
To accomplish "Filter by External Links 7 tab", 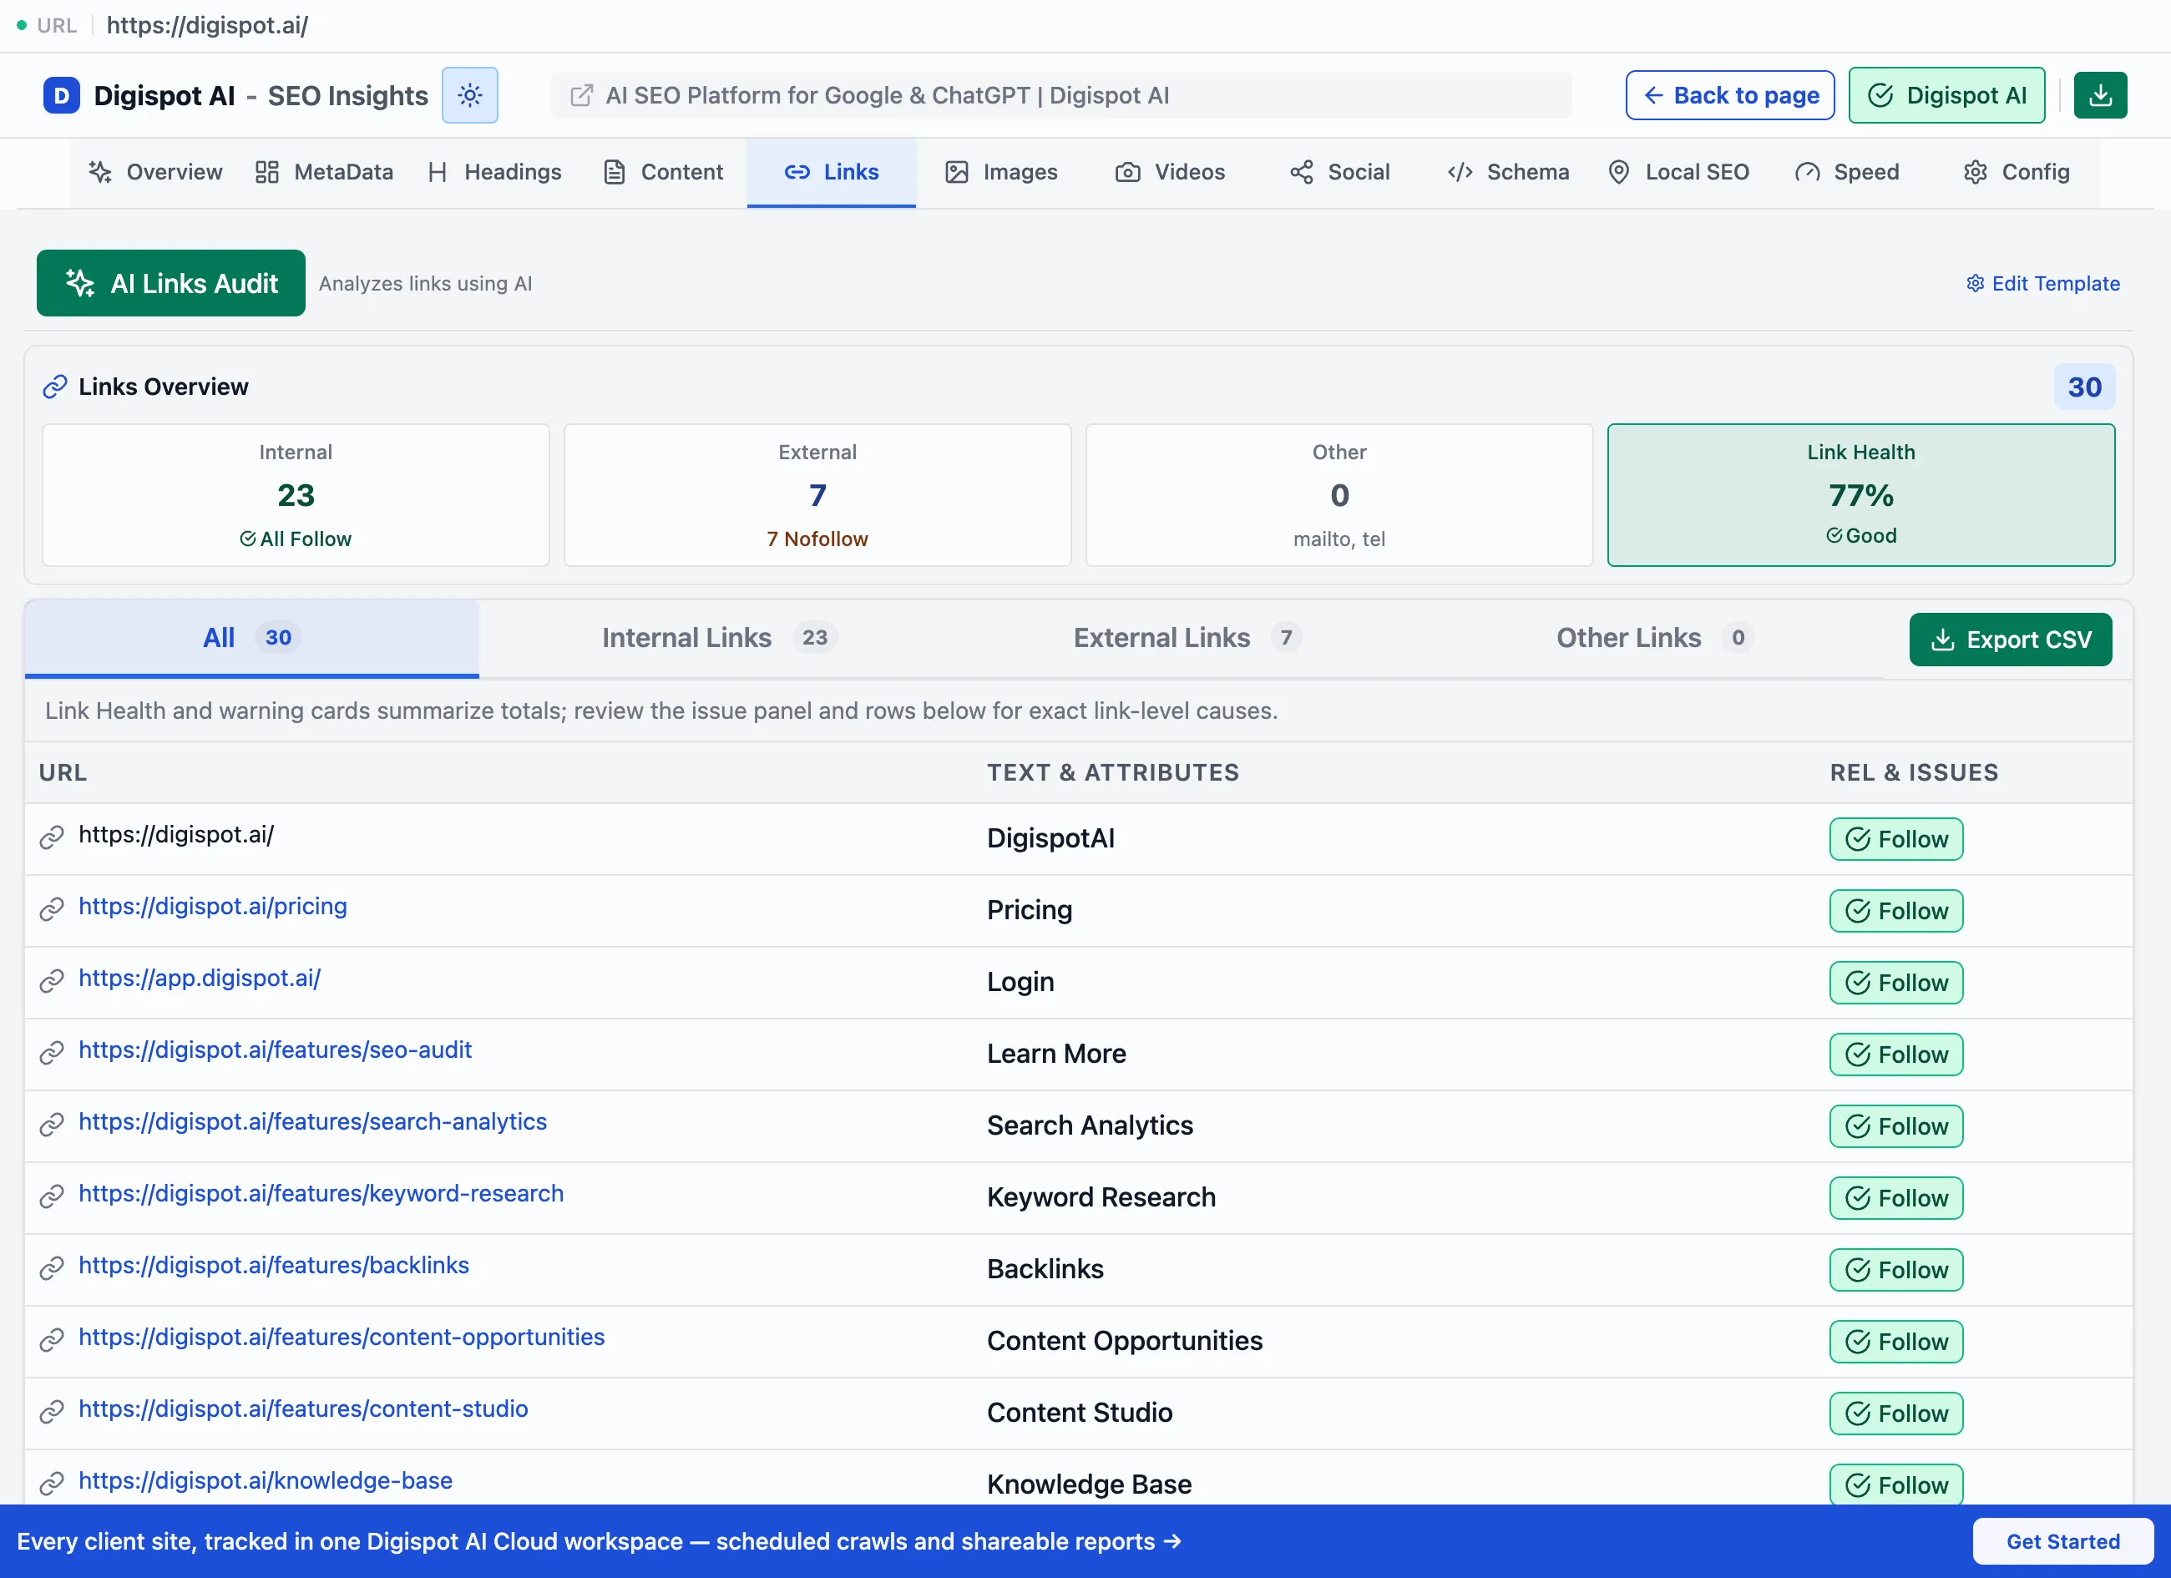I will pos(1187,638).
